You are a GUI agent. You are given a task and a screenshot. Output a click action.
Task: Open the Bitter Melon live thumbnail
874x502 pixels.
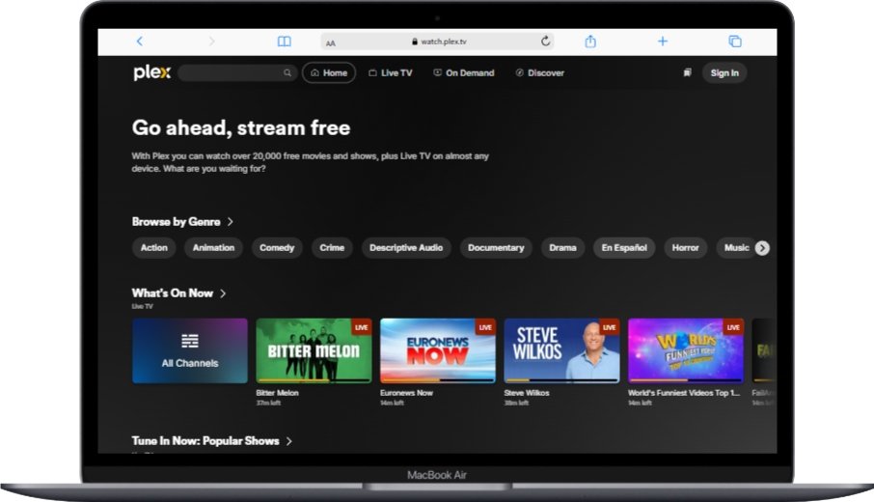pos(314,350)
